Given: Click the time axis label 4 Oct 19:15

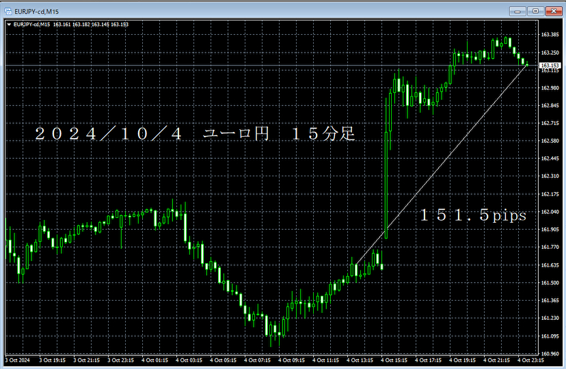Looking at the screenshot, I should (x=462, y=360).
